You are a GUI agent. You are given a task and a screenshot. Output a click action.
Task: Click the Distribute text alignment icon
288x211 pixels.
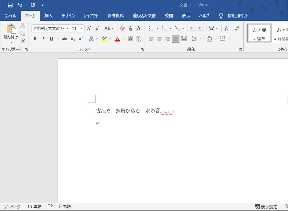(184, 39)
